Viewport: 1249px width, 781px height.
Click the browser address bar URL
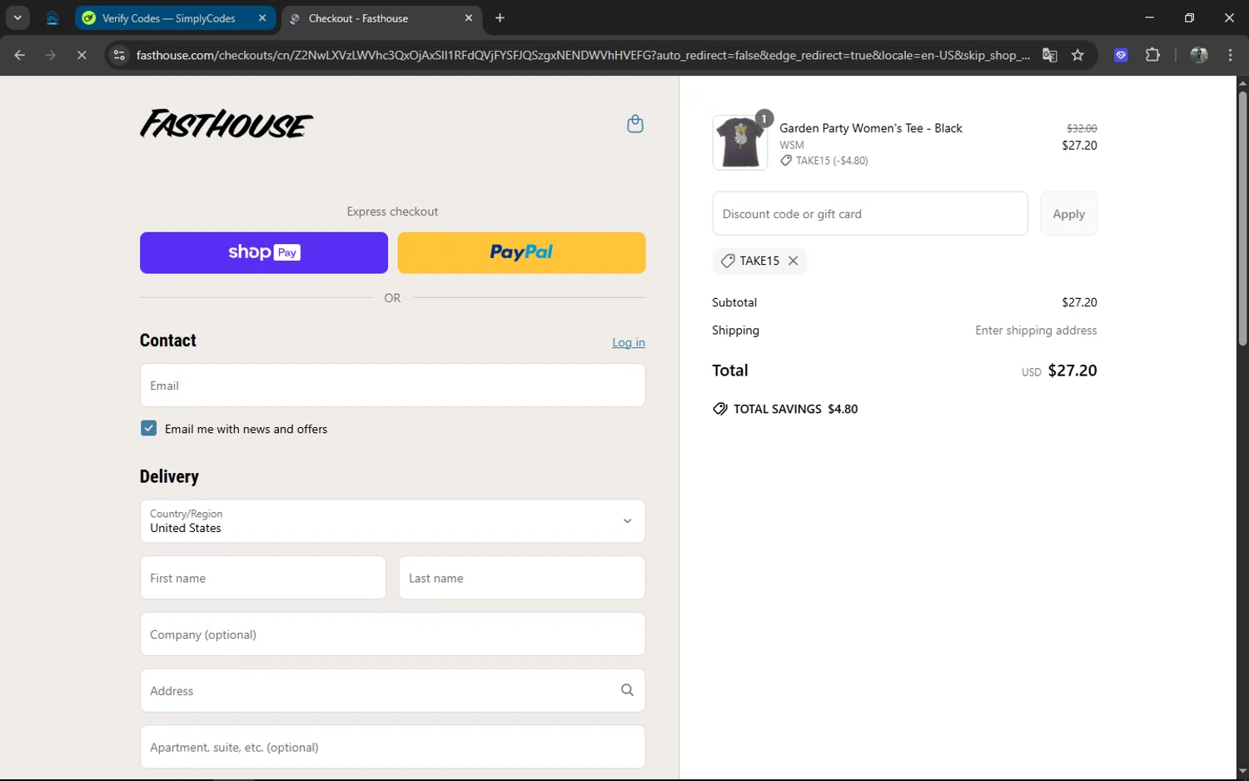coord(583,55)
